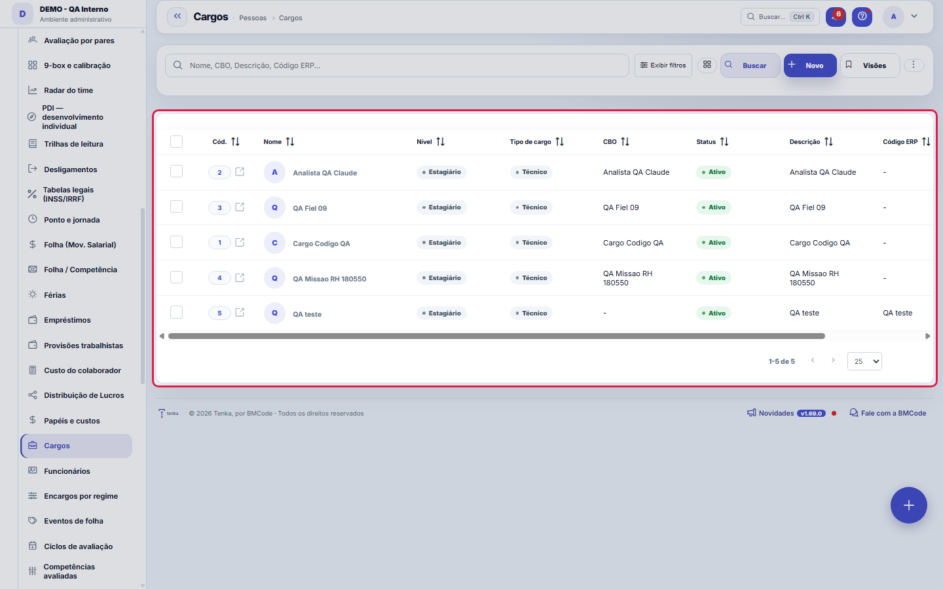This screenshot has width=943, height=589.
Task: Go to next page arrow in pagination
Action: [x=833, y=361]
